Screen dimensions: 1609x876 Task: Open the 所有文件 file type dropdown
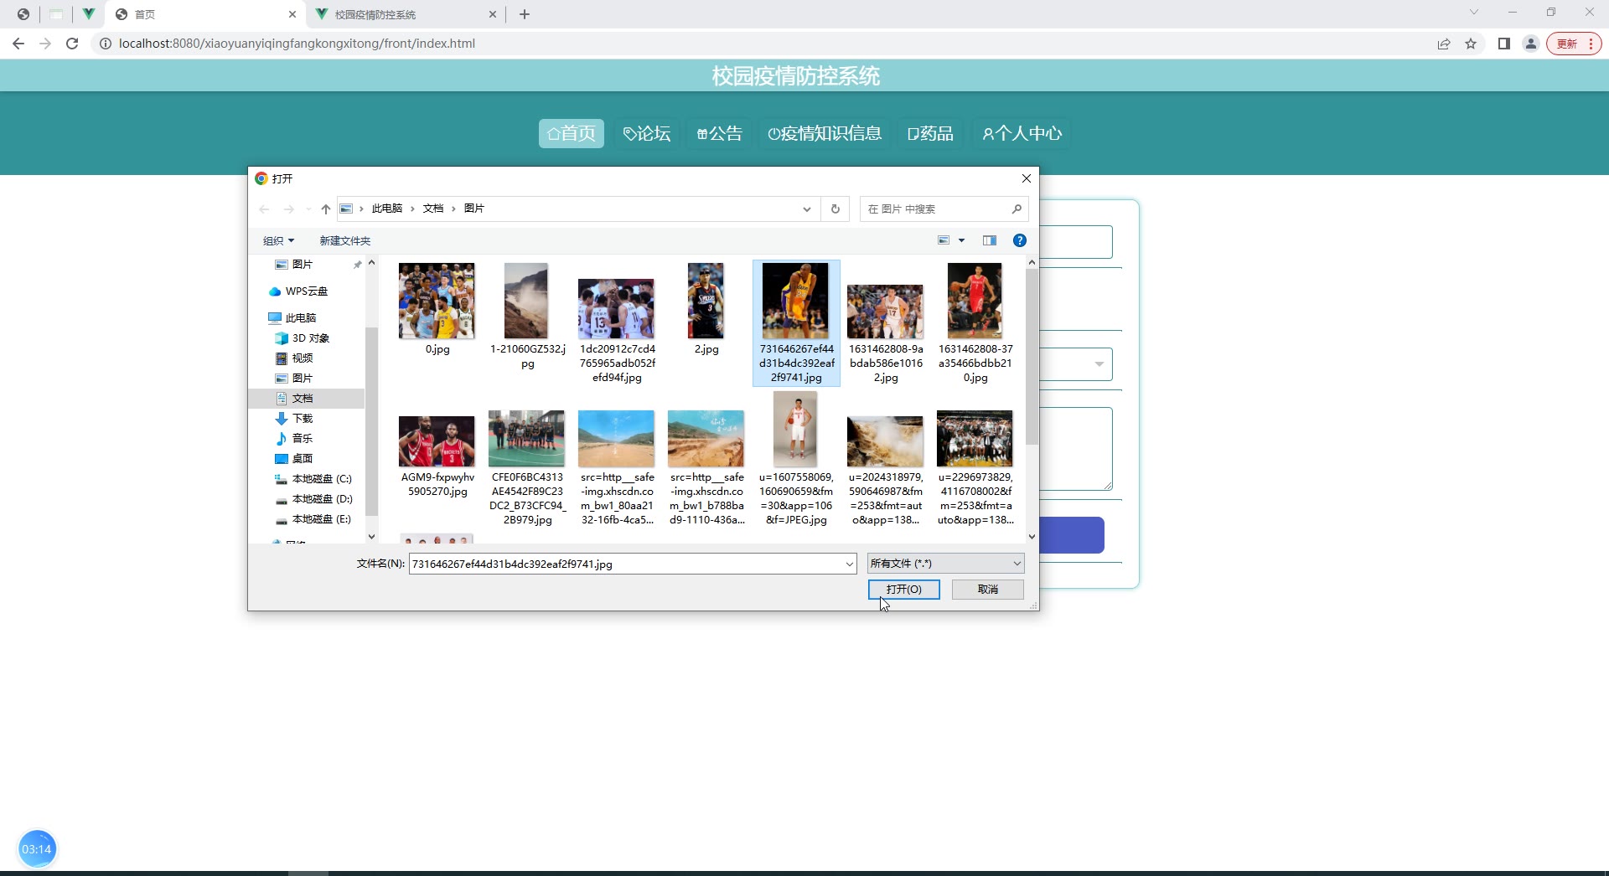(945, 564)
